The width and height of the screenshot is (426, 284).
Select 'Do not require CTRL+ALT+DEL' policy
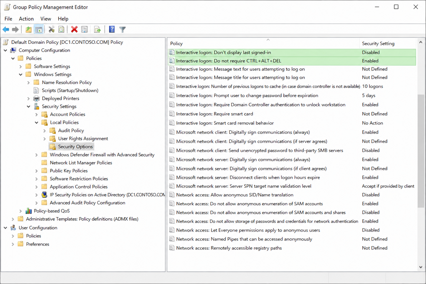click(292, 61)
